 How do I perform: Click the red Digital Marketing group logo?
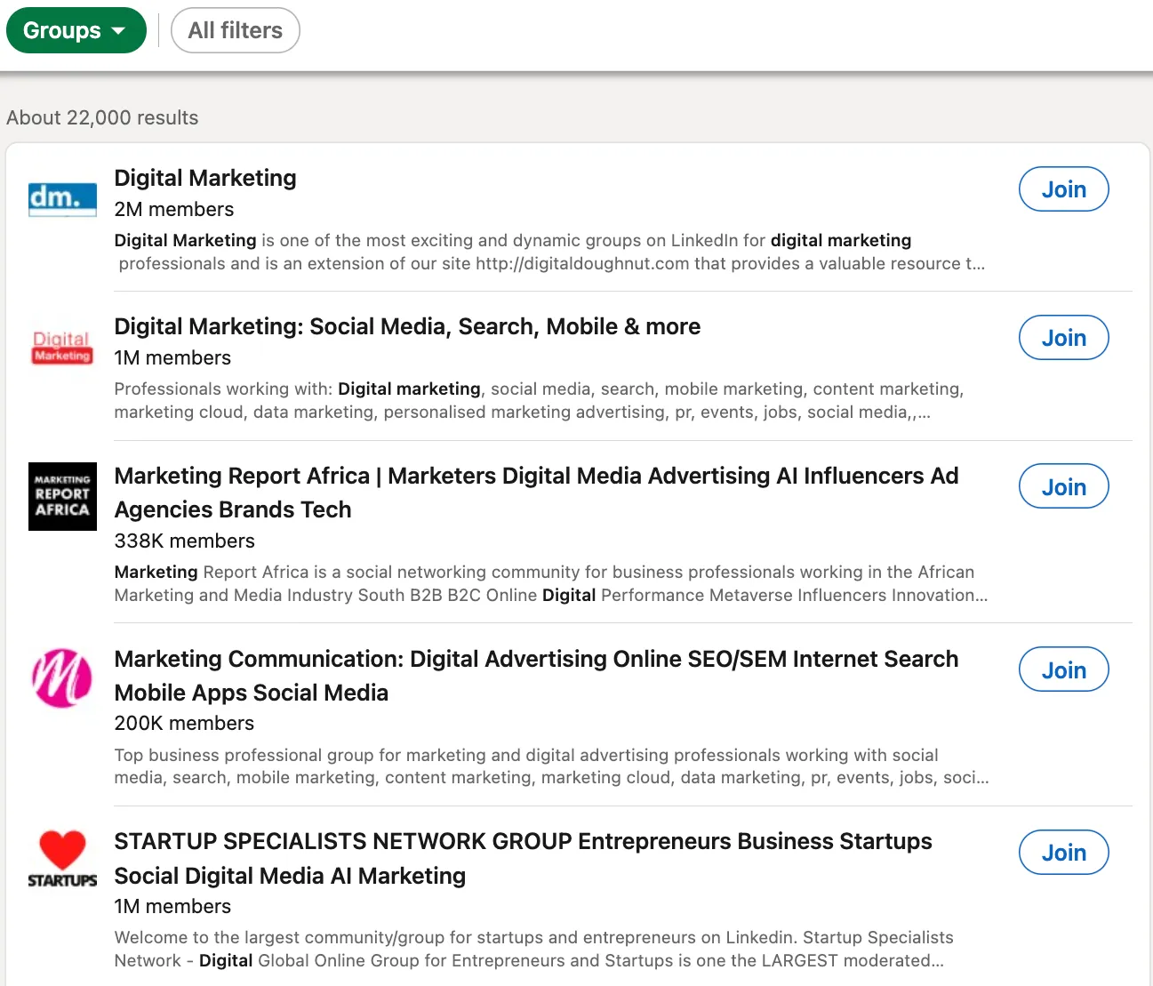(x=61, y=348)
